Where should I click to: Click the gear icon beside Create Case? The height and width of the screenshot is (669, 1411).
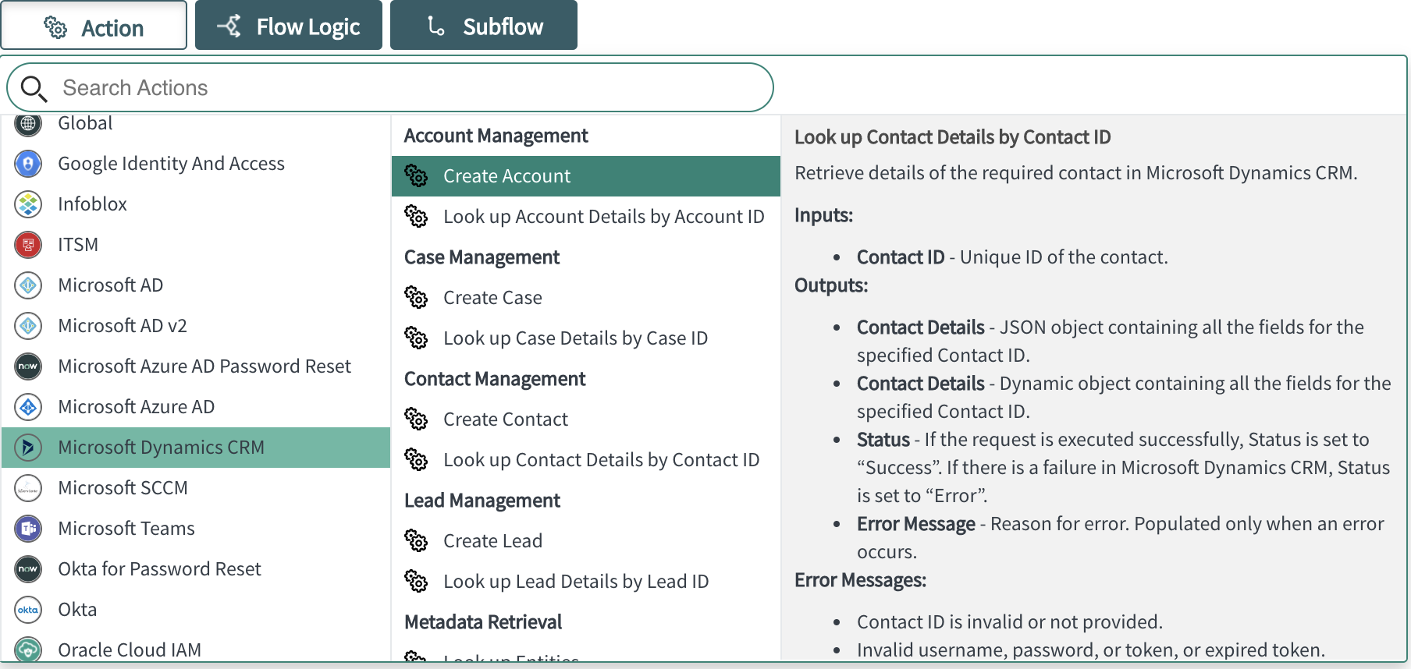(x=416, y=298)
